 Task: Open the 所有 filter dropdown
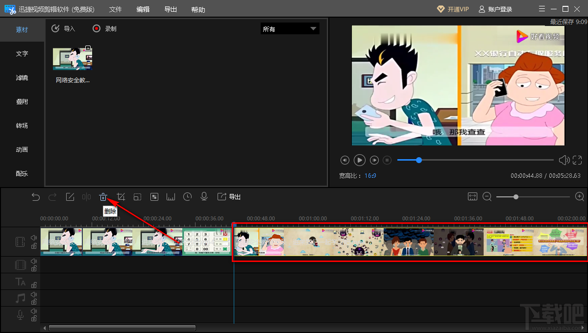(290, 29)
